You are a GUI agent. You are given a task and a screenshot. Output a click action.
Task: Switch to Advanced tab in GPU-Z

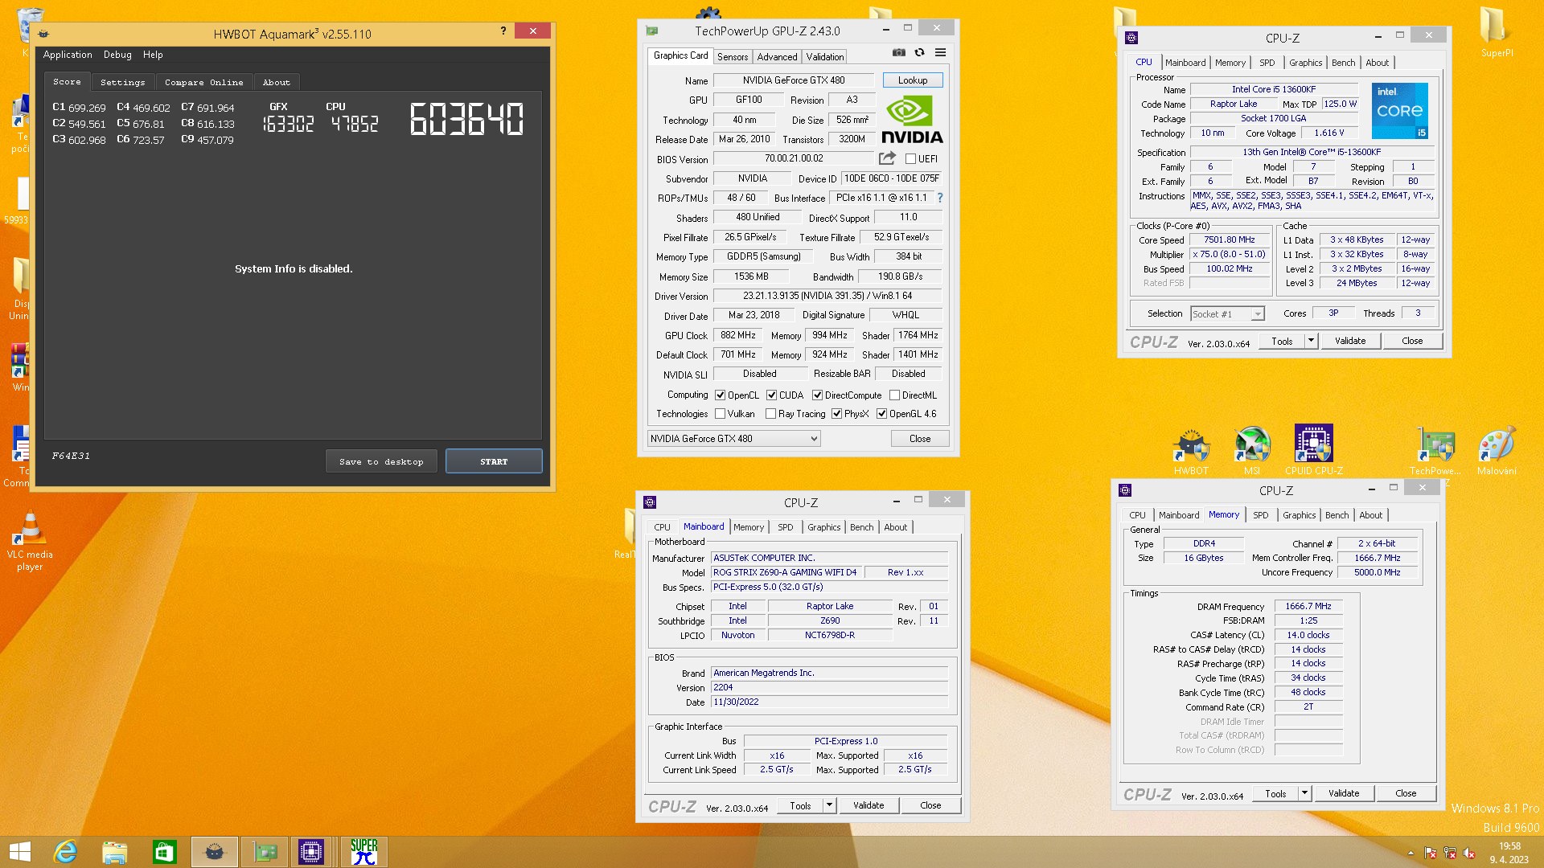click(777, 57)
